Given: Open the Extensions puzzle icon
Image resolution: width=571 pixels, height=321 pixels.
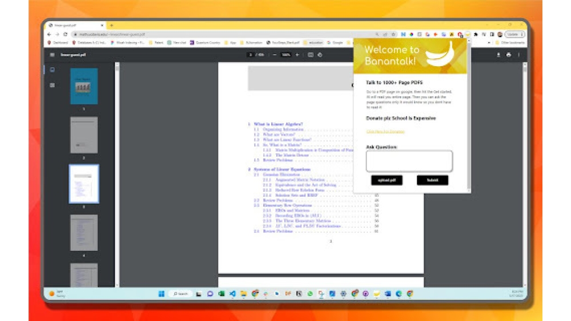Looking at the screenshot, I should point(476,34).
